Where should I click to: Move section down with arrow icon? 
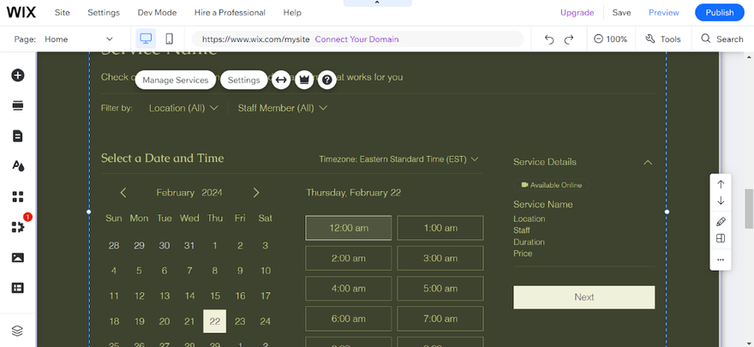721,200
